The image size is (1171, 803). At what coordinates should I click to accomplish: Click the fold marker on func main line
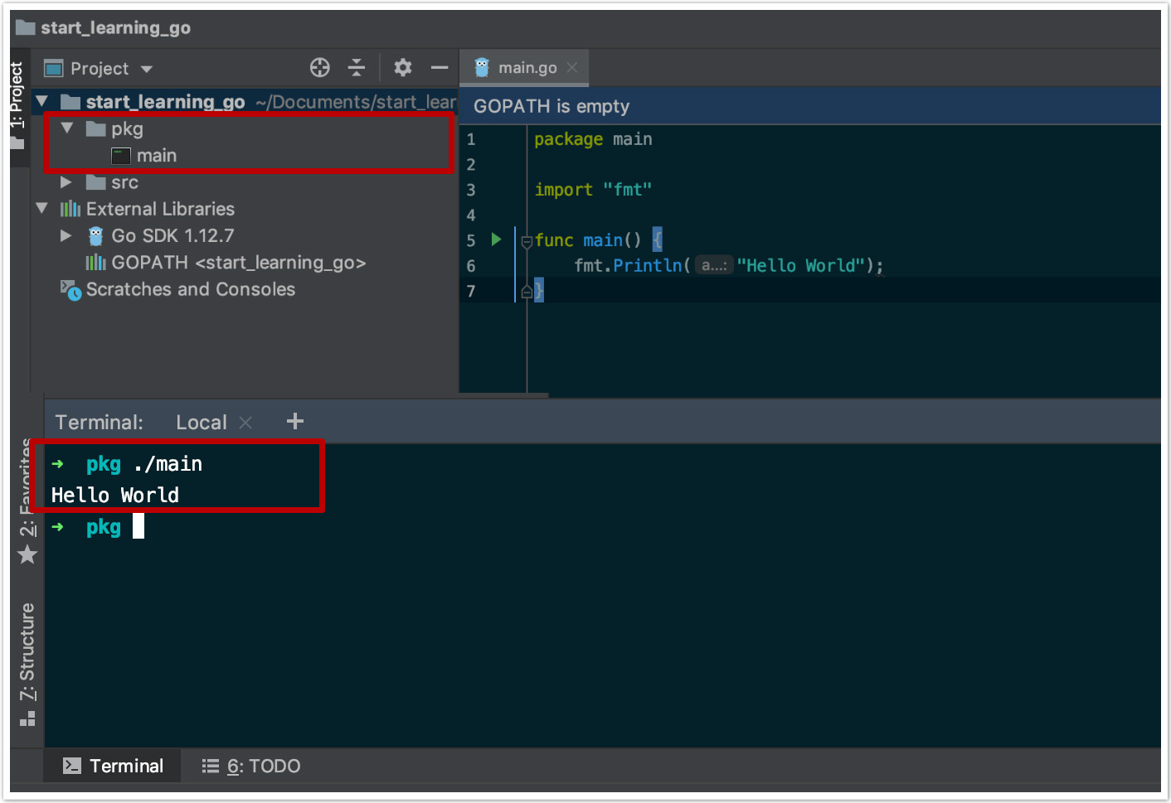point(527,242)
